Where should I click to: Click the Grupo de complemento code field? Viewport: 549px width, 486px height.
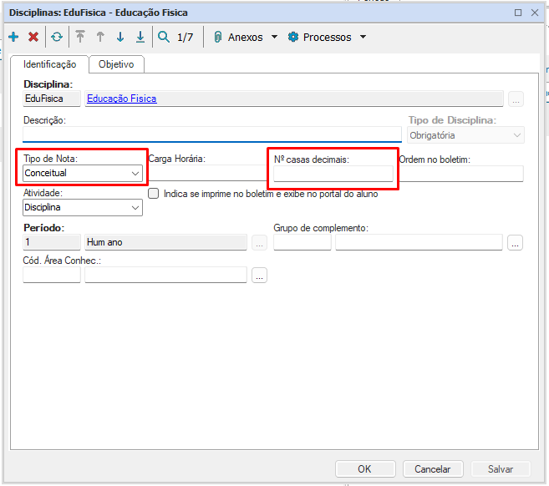tap(302, 242)
